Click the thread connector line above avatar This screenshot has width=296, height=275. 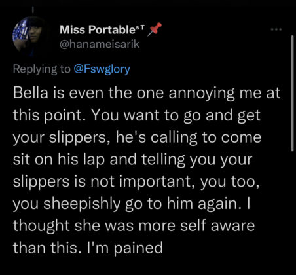(x=33, y=9)
